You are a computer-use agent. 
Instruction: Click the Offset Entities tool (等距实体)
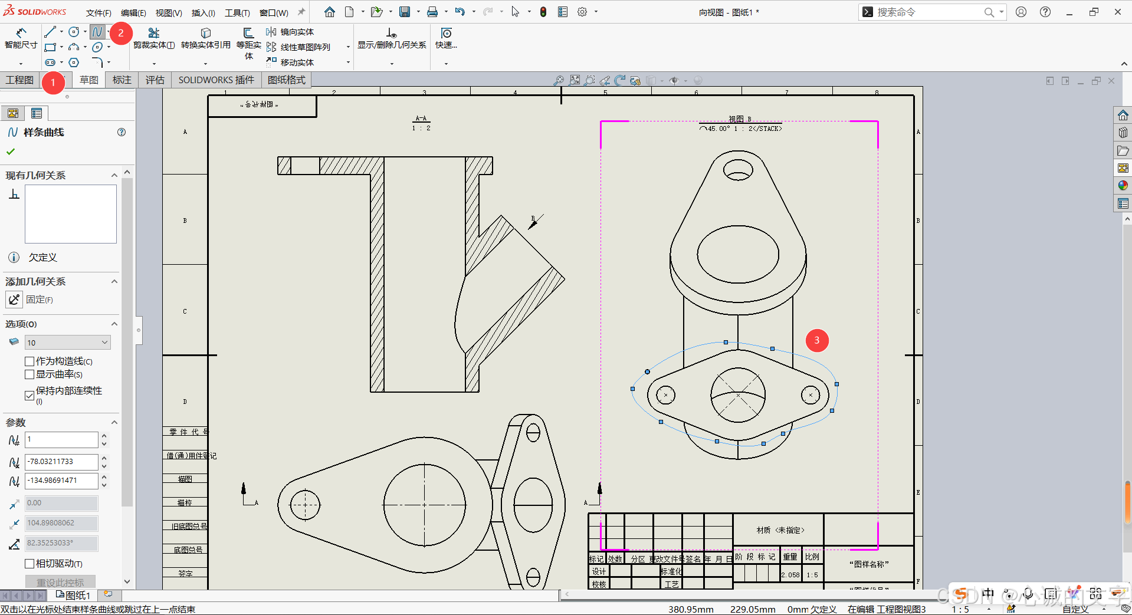(x=248, y=43)
